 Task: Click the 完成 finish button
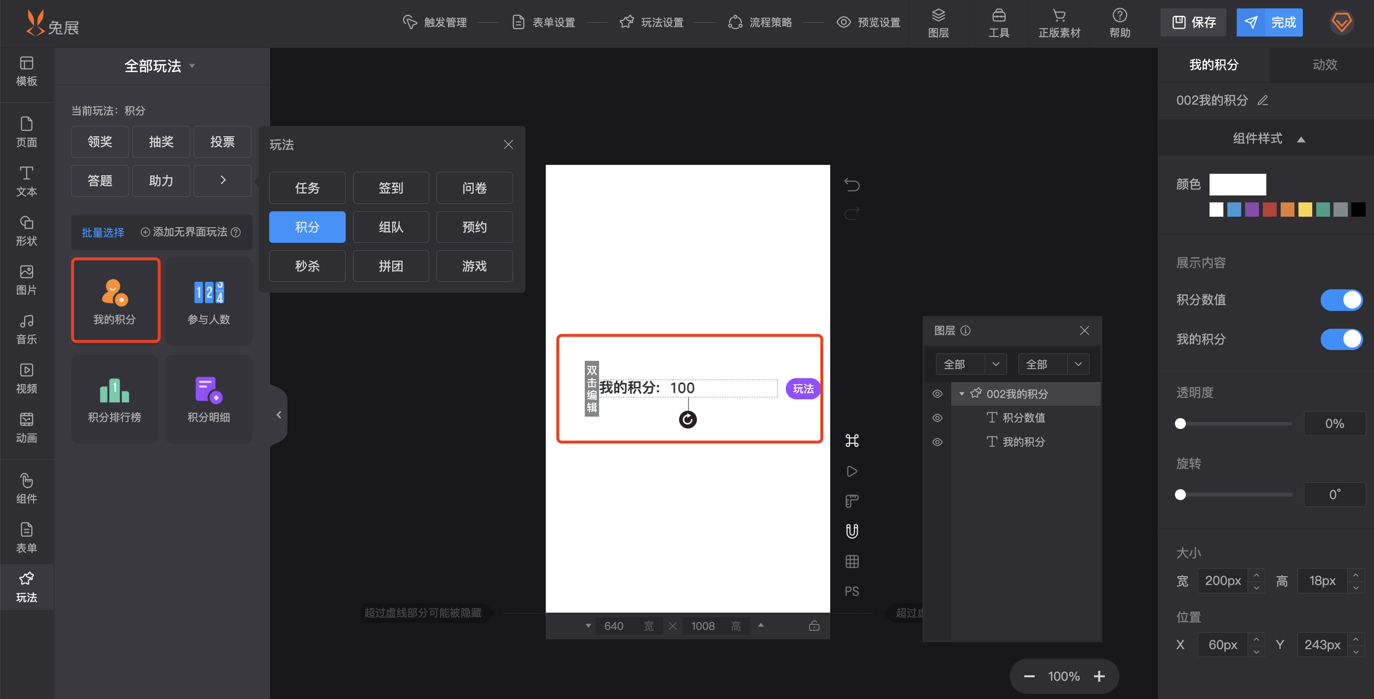(x=1269, y=22)
